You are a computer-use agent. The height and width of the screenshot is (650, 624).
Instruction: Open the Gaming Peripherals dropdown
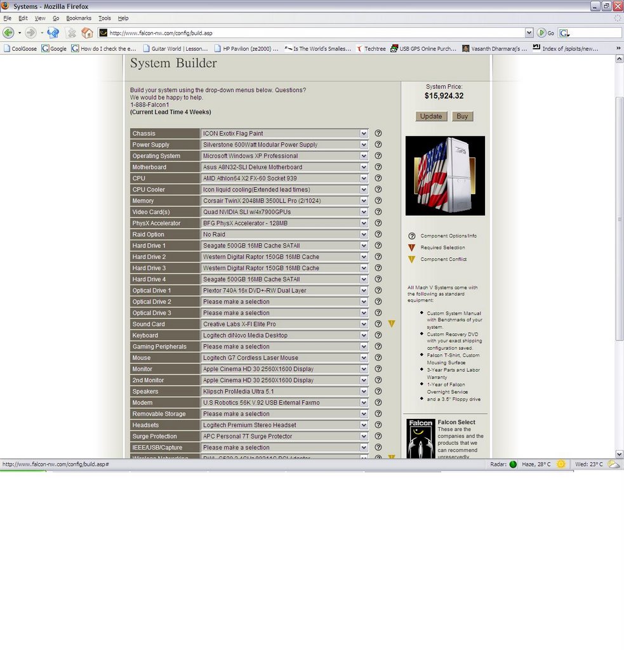[284, 347]
